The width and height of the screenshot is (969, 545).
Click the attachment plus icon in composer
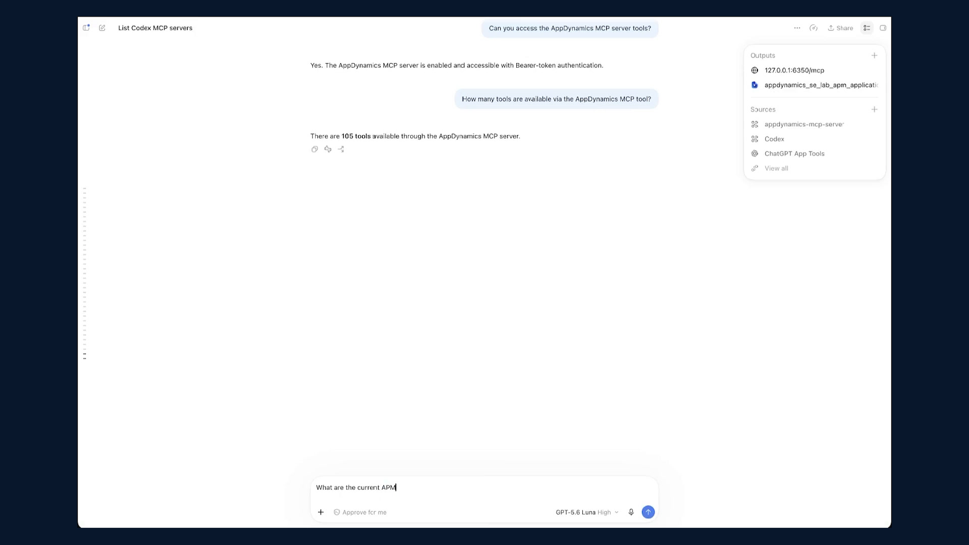[x=320, y=512]
